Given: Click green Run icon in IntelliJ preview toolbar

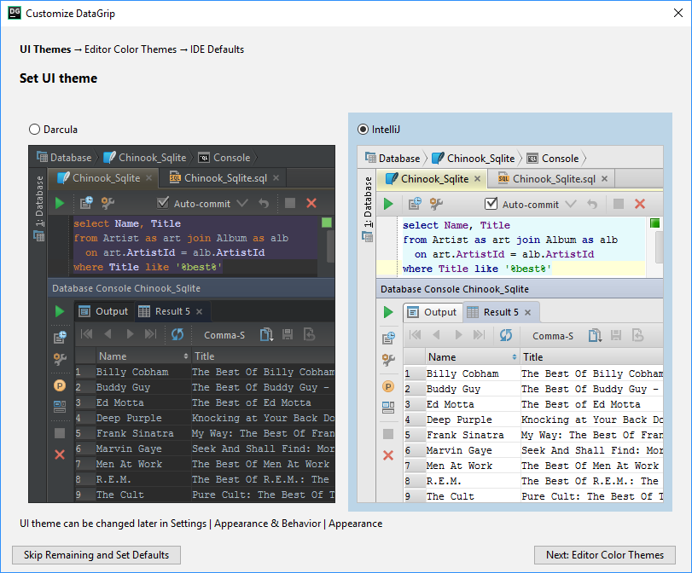Looking at the screenshot, I should (x=388, y=204).
